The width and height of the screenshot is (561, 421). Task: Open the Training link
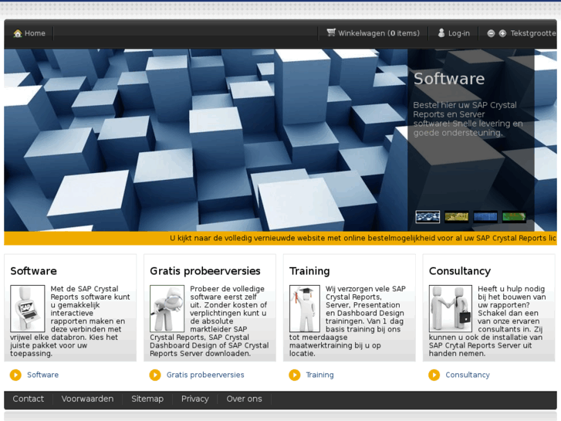320,375
